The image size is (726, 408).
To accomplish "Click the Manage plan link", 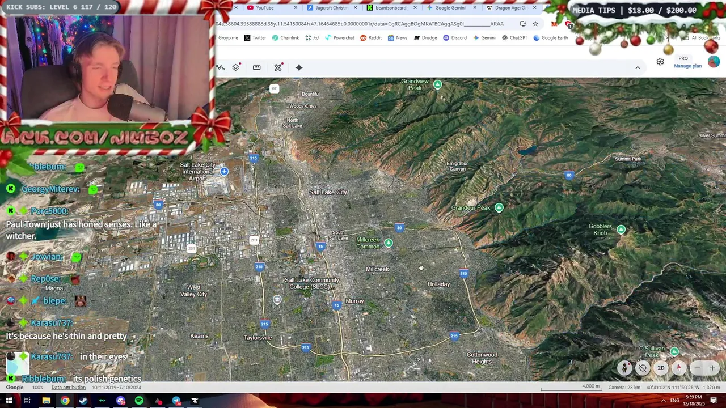I will [687, 66].
